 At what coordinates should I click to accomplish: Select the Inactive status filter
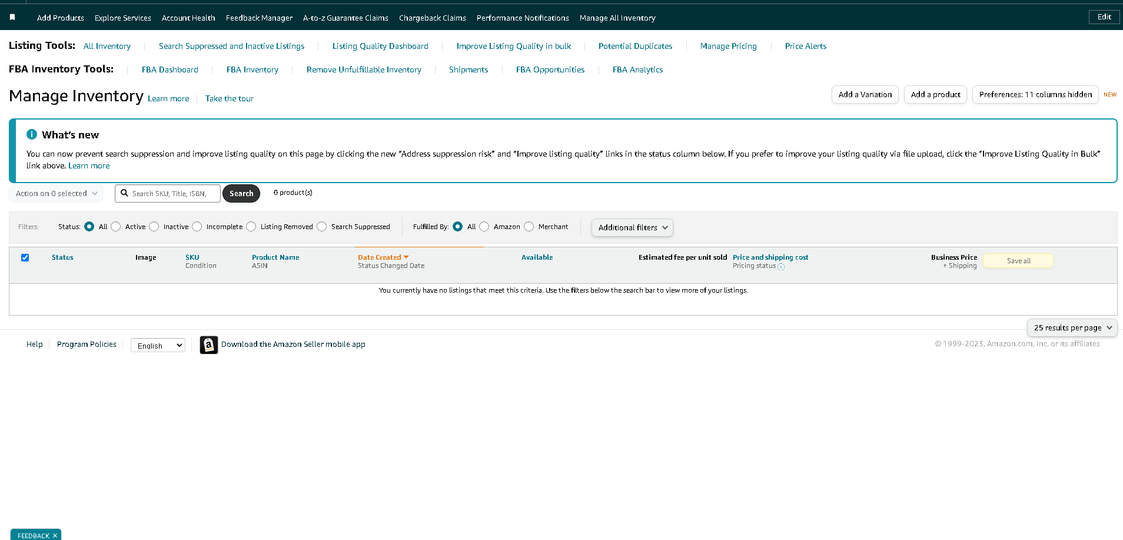tap(154, 227)
